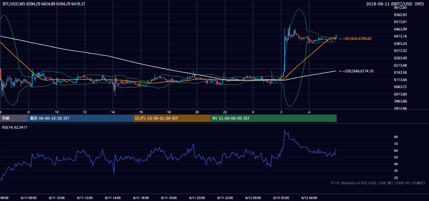Click RSI axis level 40
This screenshot has width=429, height=201.
click(396, 164)
